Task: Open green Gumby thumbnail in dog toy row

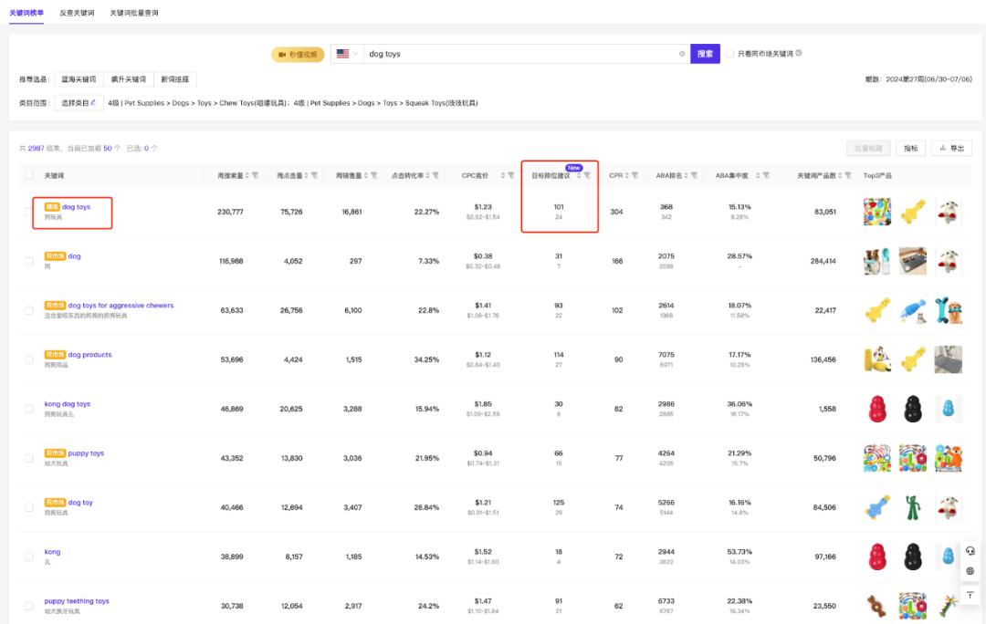Action: coord(912,507)
